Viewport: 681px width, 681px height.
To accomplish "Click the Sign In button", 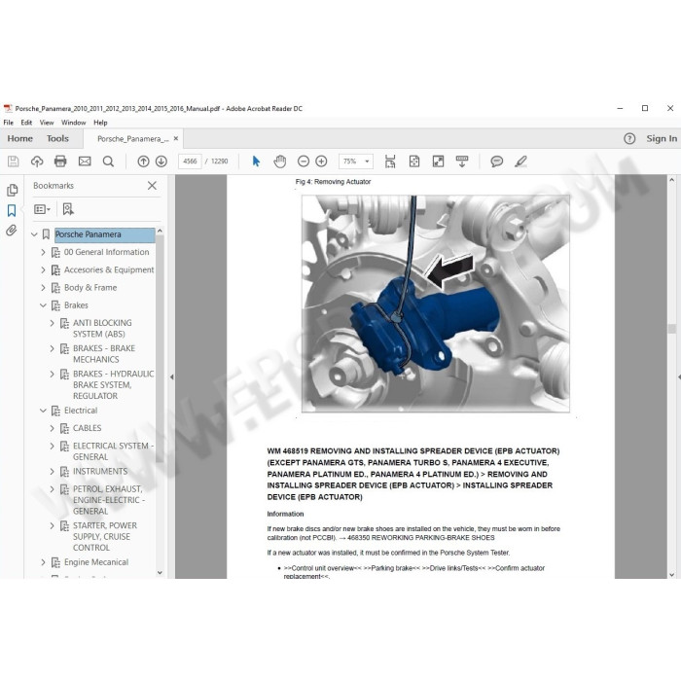I will pos(662,138).
